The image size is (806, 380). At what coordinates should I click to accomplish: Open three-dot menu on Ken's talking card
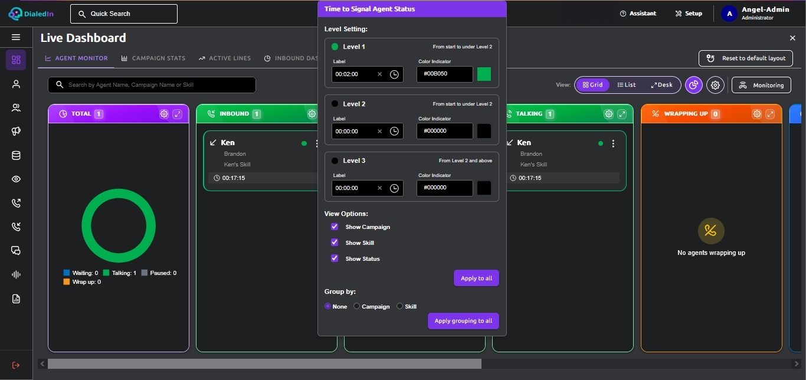pos(613,143)
